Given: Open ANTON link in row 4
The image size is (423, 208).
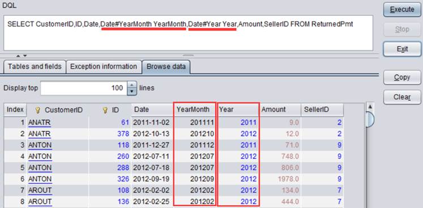Looking at the screenshot, I should [x=40, y=157].
